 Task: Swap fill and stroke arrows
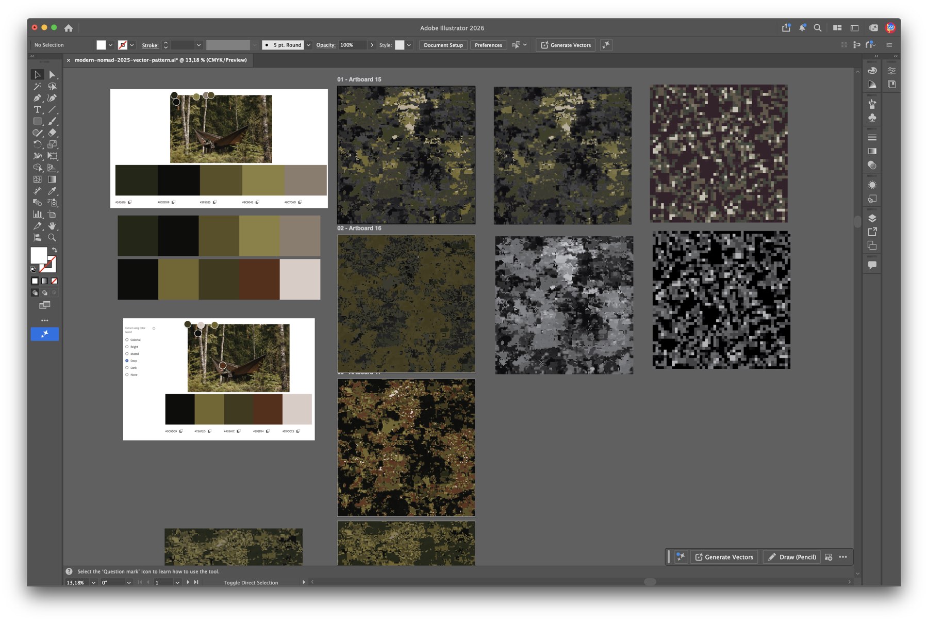(54, 250)
